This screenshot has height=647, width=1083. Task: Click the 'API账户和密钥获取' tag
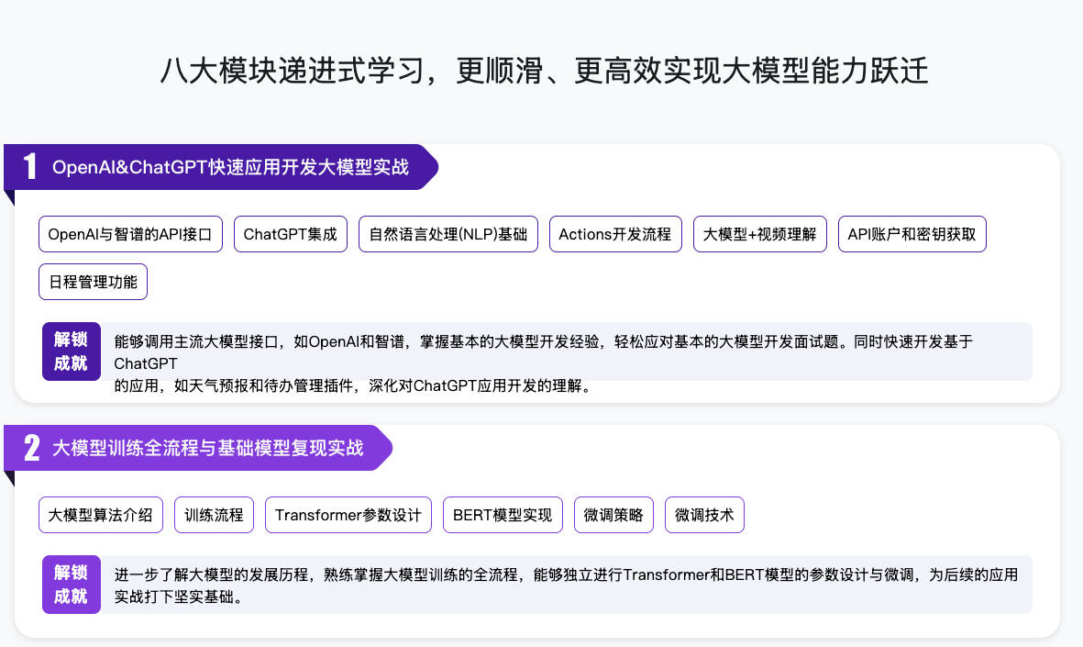pos(912,234)
